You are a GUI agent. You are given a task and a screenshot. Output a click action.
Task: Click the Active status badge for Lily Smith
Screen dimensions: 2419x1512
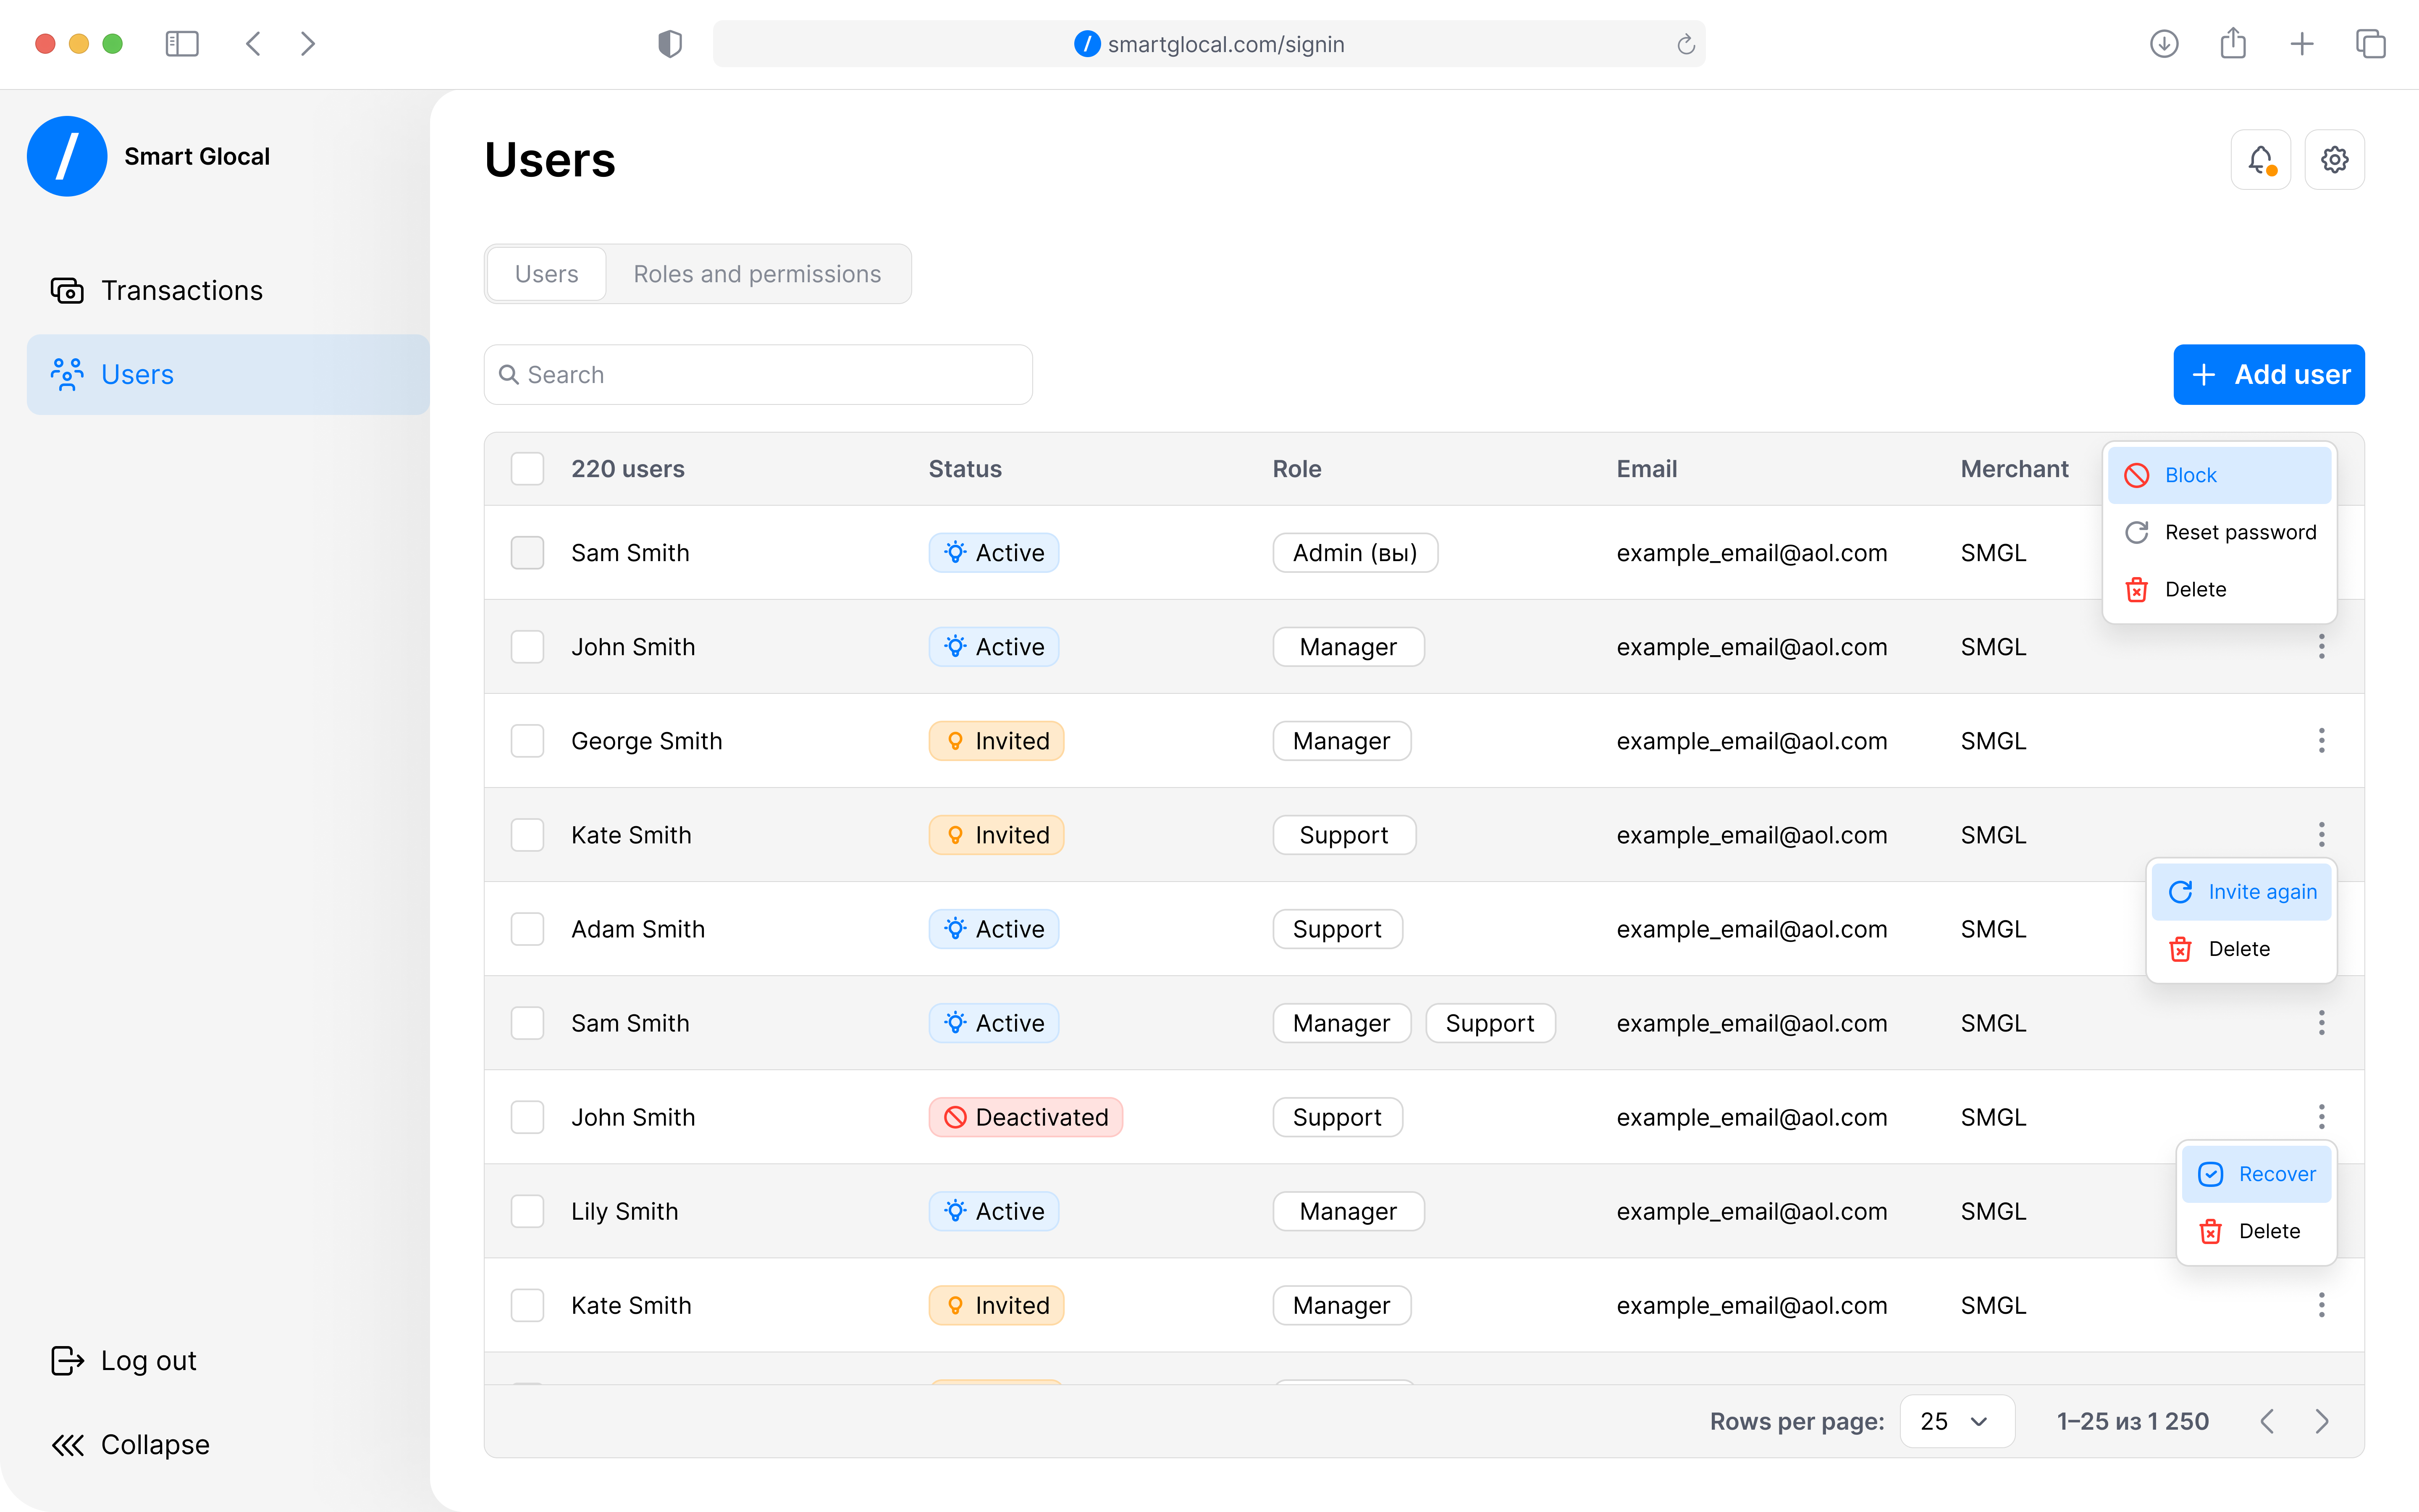click(994, 1211)
